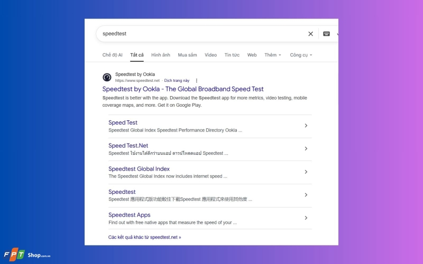Select the Tất cả tab
This screenshot has height=264, width=423.
137,55
